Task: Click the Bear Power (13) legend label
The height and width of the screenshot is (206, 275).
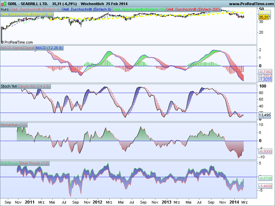Action: tap(34, 163)
